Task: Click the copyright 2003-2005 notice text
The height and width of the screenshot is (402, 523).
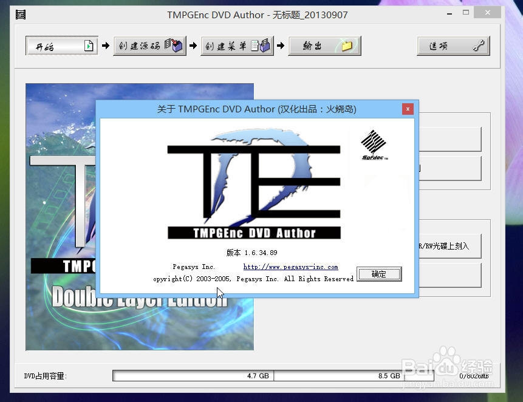Action: tap(253, 279)
